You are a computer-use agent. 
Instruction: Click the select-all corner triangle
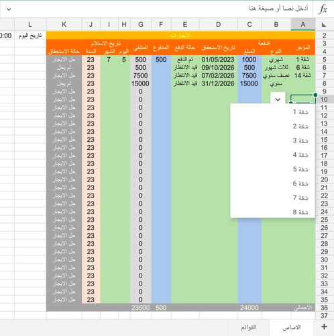(324, 24)
